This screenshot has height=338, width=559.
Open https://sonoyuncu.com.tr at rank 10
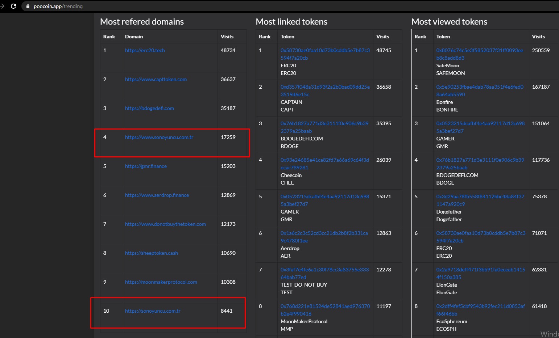point(153,311)
